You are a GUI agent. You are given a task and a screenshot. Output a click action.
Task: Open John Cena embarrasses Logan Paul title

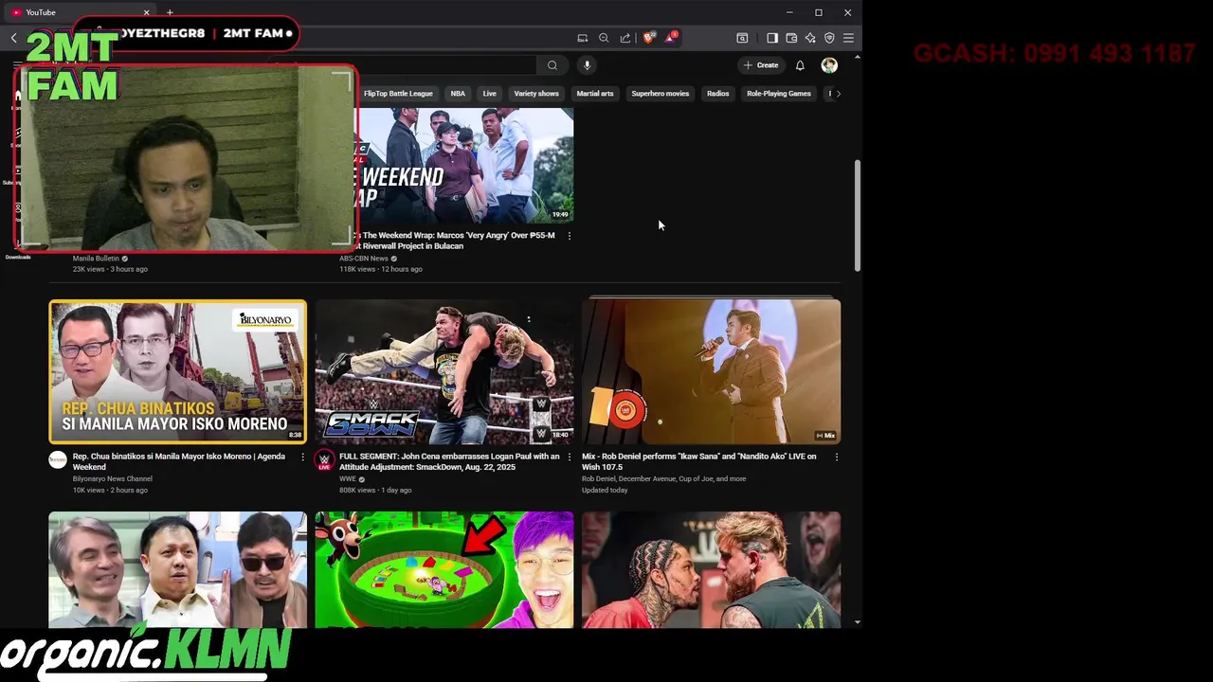[449, 461]
